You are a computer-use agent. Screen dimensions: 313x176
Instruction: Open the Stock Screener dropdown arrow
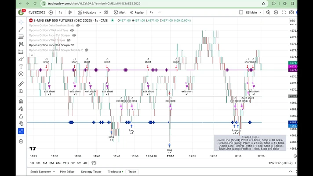pos(54,172)
